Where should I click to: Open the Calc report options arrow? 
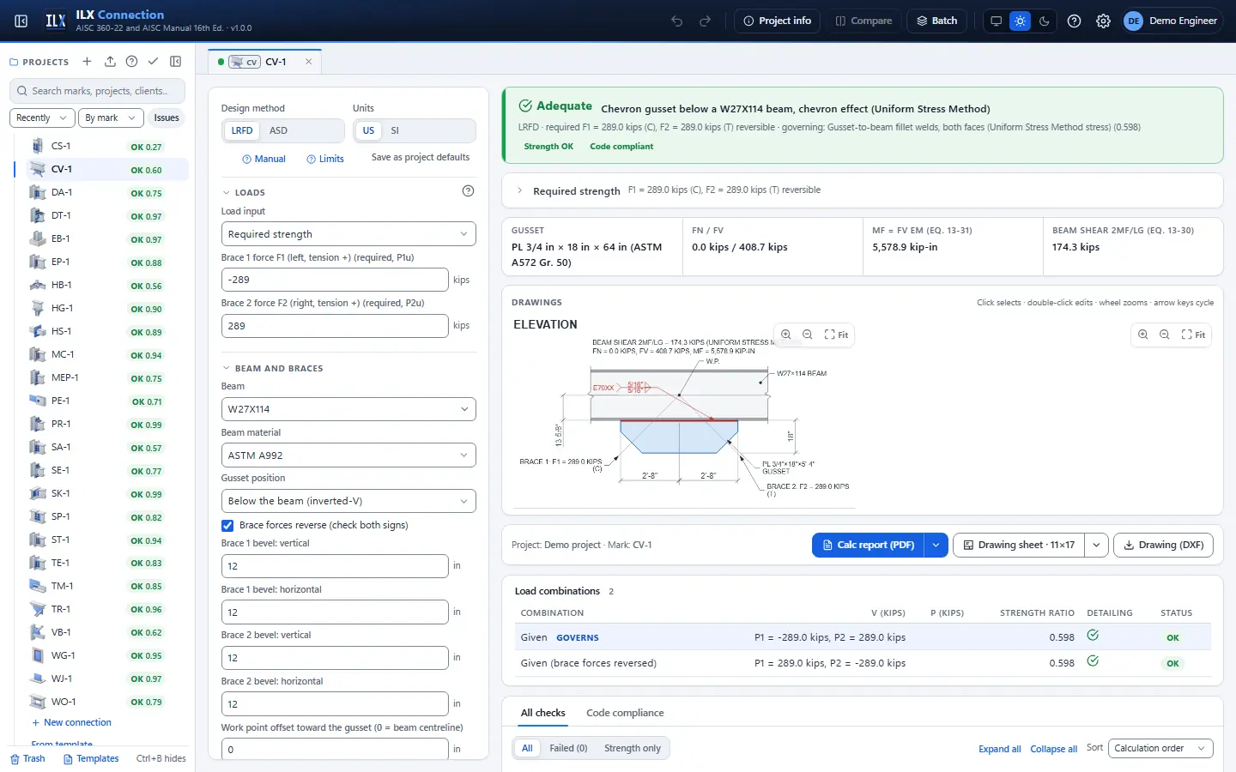click(x=936, y=545)
